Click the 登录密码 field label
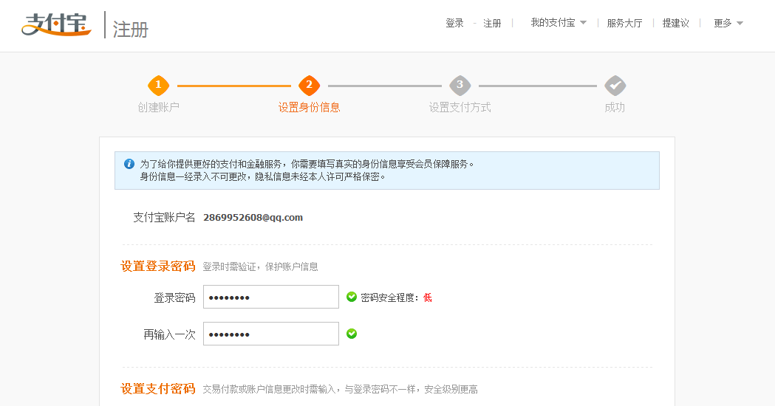This screenshot has width=775, height=406. [x=175, y=297]
